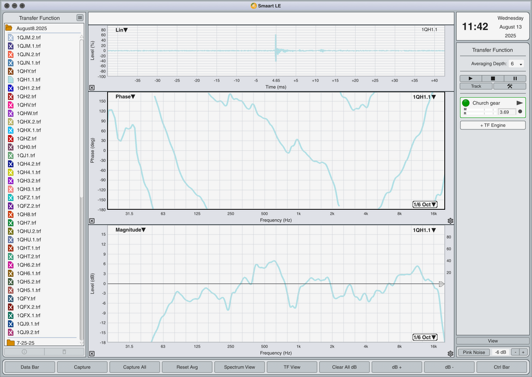The height and width of the screenshot is (377, 532).
Task: Click the trash icon below file list
Action: 64,352
